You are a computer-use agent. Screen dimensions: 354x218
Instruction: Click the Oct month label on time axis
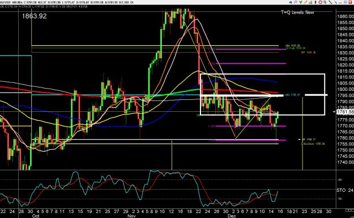(36, 216)
